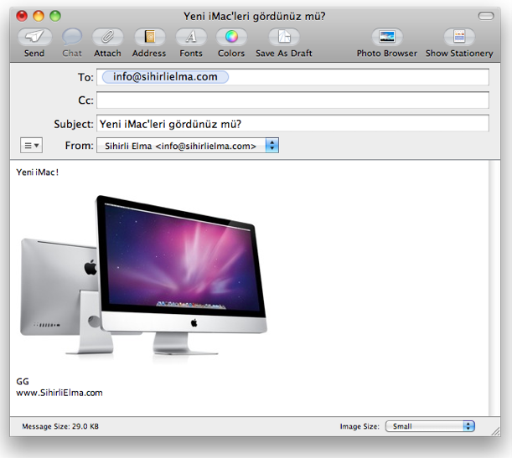Viewport: 512px width, 458px height.
Task: Open Attach paperclip icon
Action: (x=107, y=37)
